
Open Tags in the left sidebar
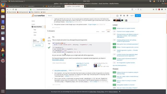coord(35,30)
